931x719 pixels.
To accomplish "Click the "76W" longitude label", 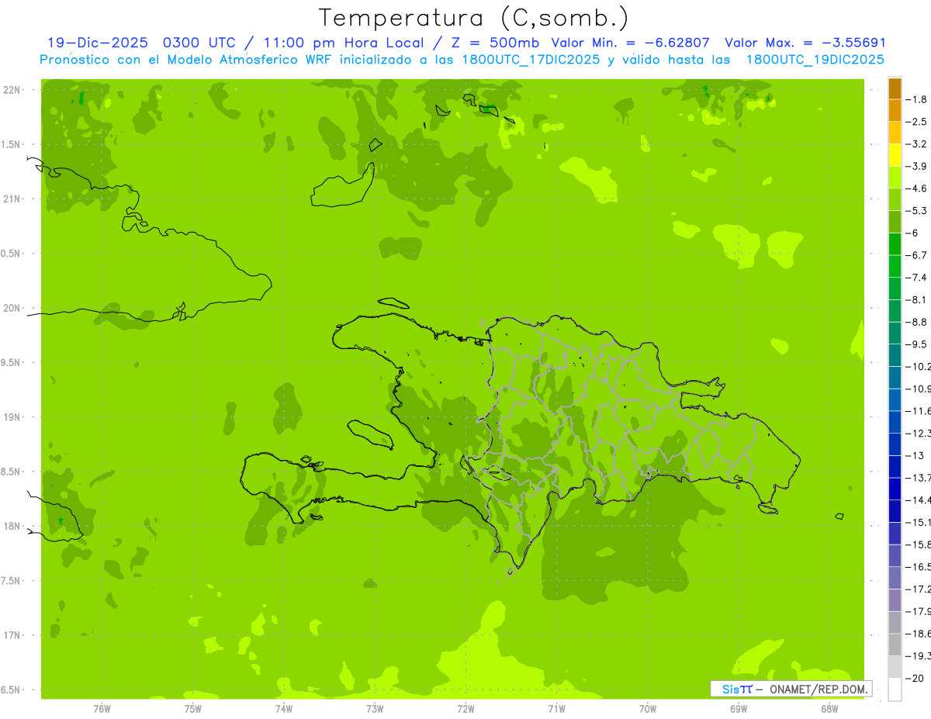I will click(102, 709).
